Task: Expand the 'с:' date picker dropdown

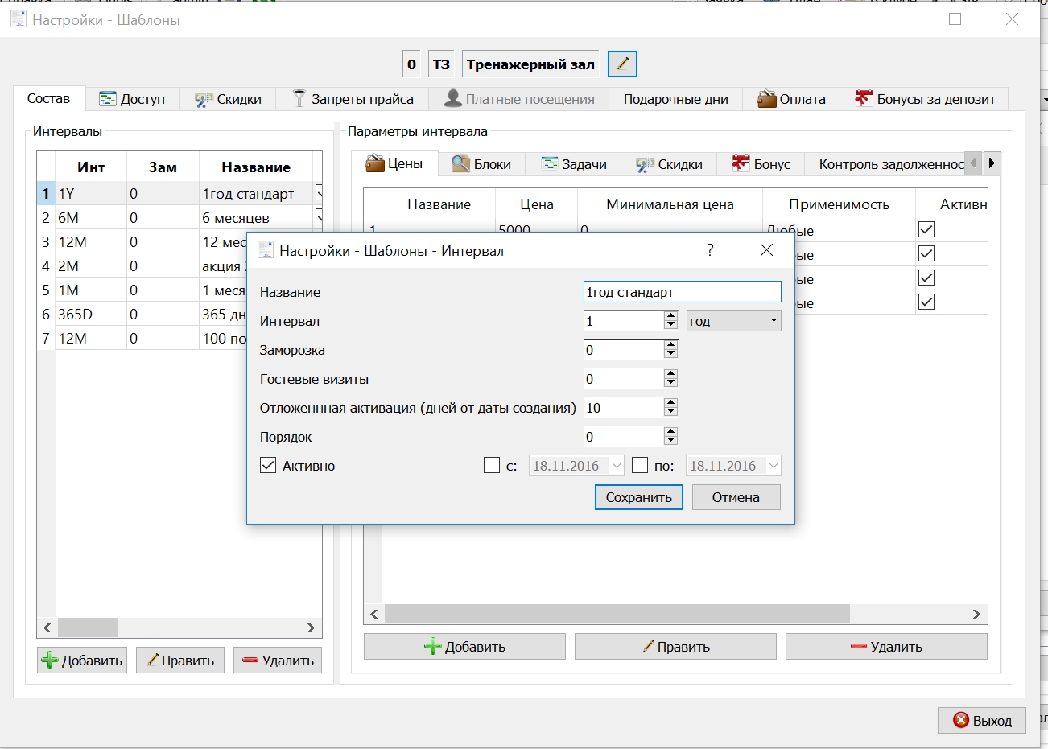Action: tap(617, 466)
